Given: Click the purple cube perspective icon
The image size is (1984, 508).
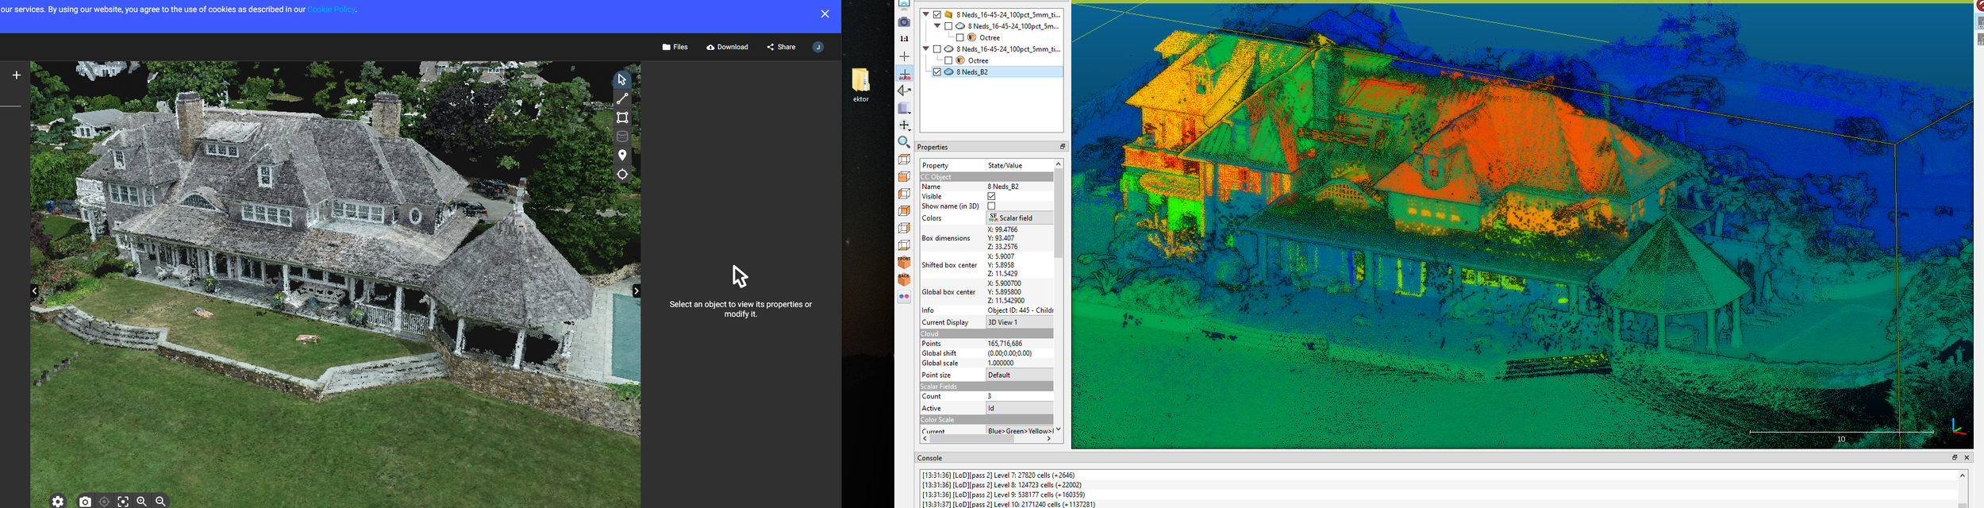Looking at the screenshot, I should 904,109.
